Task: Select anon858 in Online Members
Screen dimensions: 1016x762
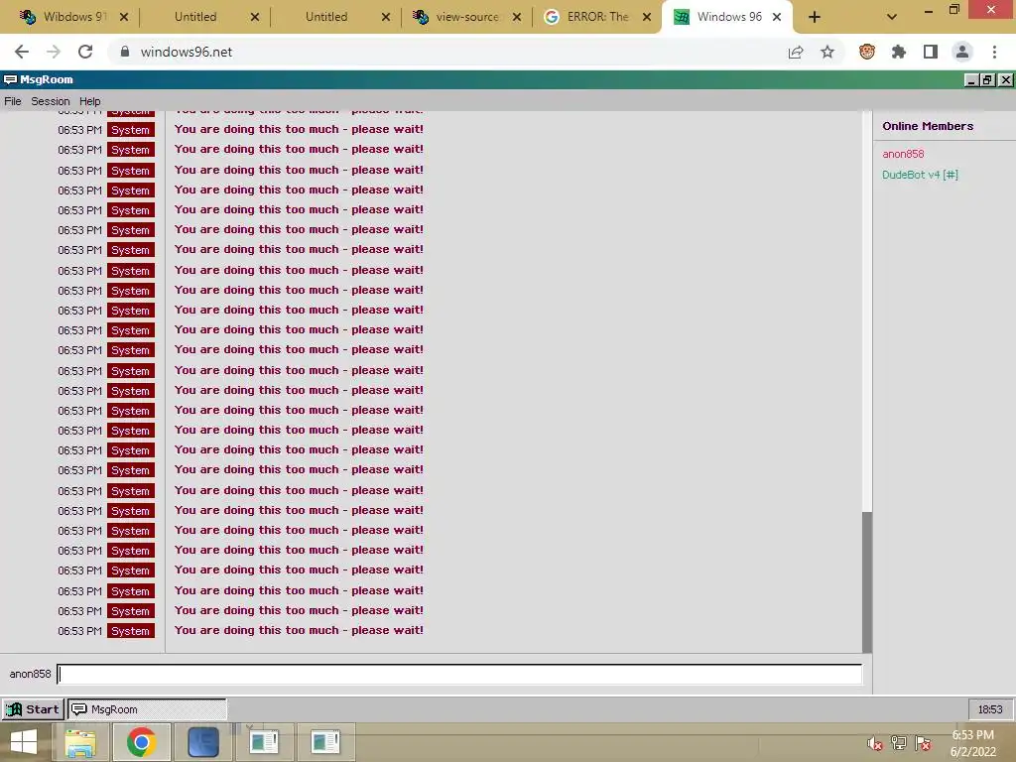Action: pos(903,154)
